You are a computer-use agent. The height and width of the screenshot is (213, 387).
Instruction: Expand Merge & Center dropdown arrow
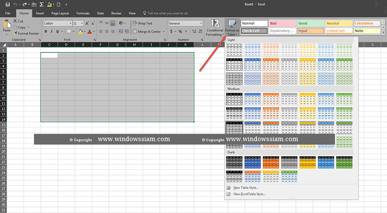click(164, 32)
